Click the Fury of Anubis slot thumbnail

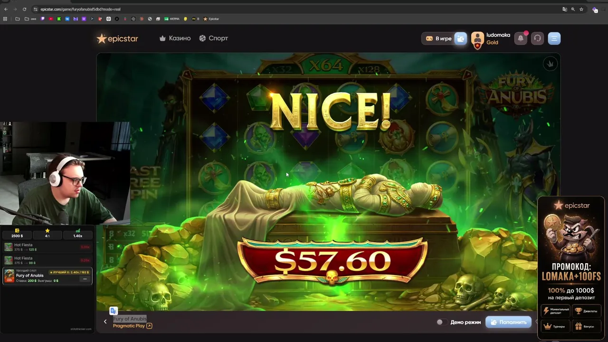tap(9, 276)
